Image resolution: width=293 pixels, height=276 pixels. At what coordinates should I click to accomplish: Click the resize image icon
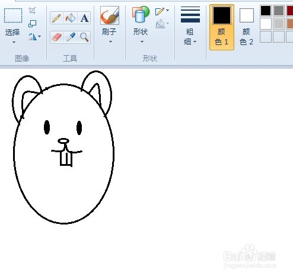(33, 24)
